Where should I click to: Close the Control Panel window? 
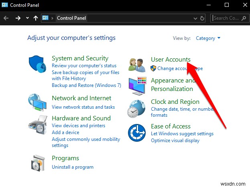coord(245,5)
